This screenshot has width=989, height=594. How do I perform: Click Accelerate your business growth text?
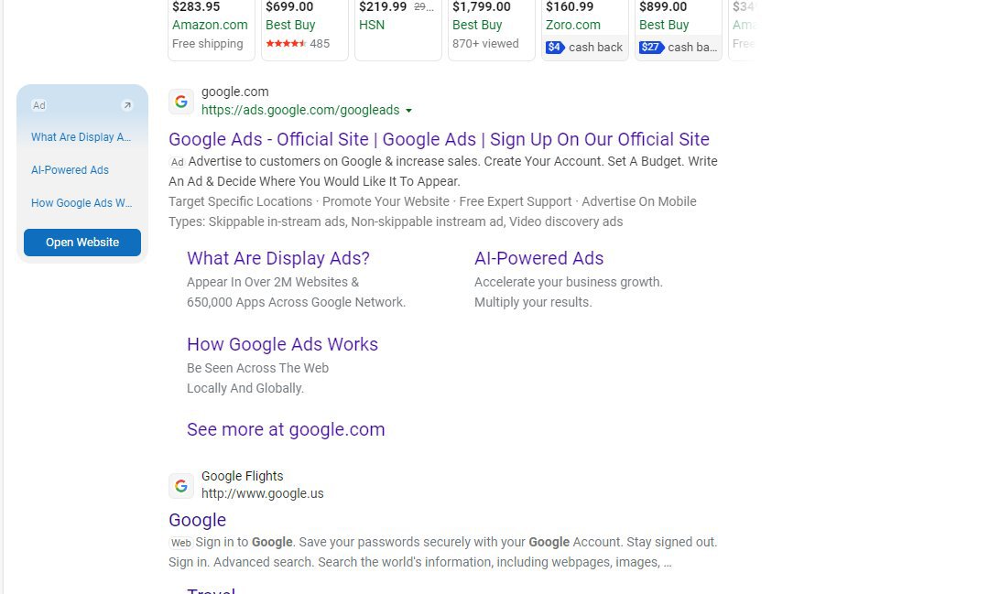click(569, 283)
